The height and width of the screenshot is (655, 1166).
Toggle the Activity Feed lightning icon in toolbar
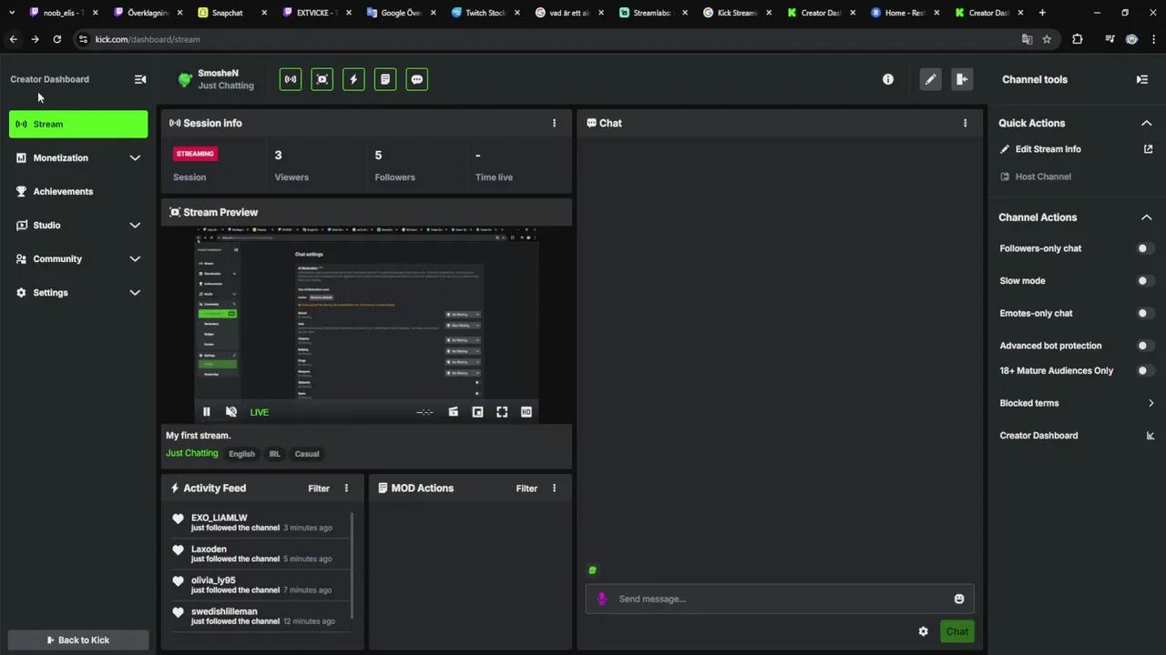(353, 79)
